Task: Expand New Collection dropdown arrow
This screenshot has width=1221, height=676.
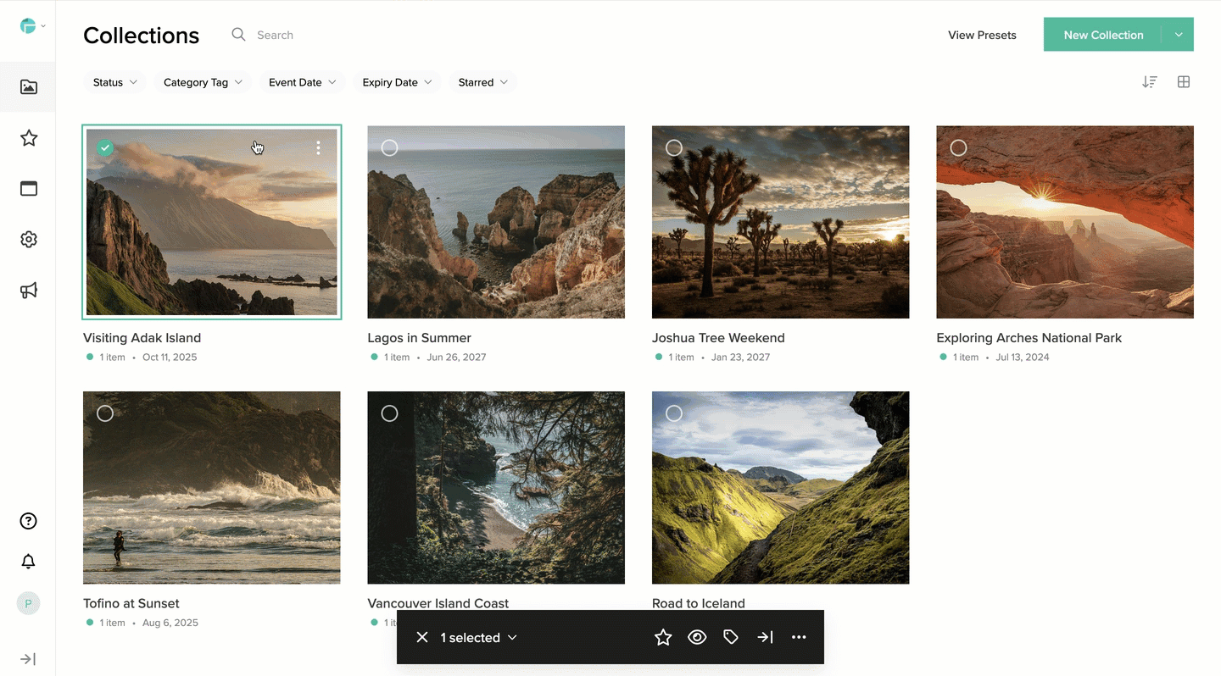Action: 1179,35
